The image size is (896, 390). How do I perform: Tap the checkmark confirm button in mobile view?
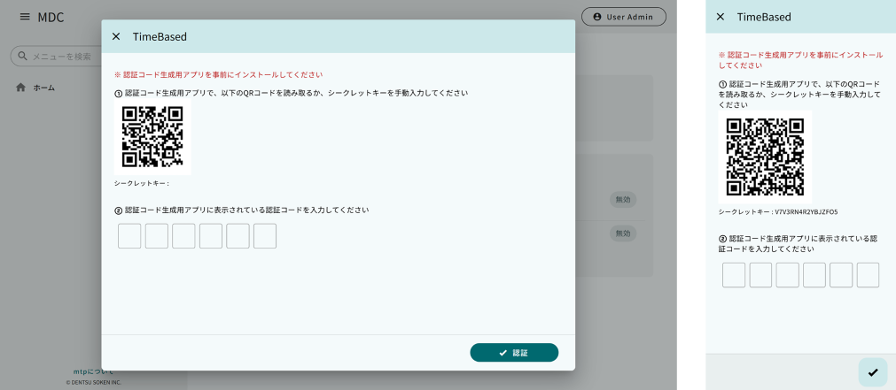873,372
